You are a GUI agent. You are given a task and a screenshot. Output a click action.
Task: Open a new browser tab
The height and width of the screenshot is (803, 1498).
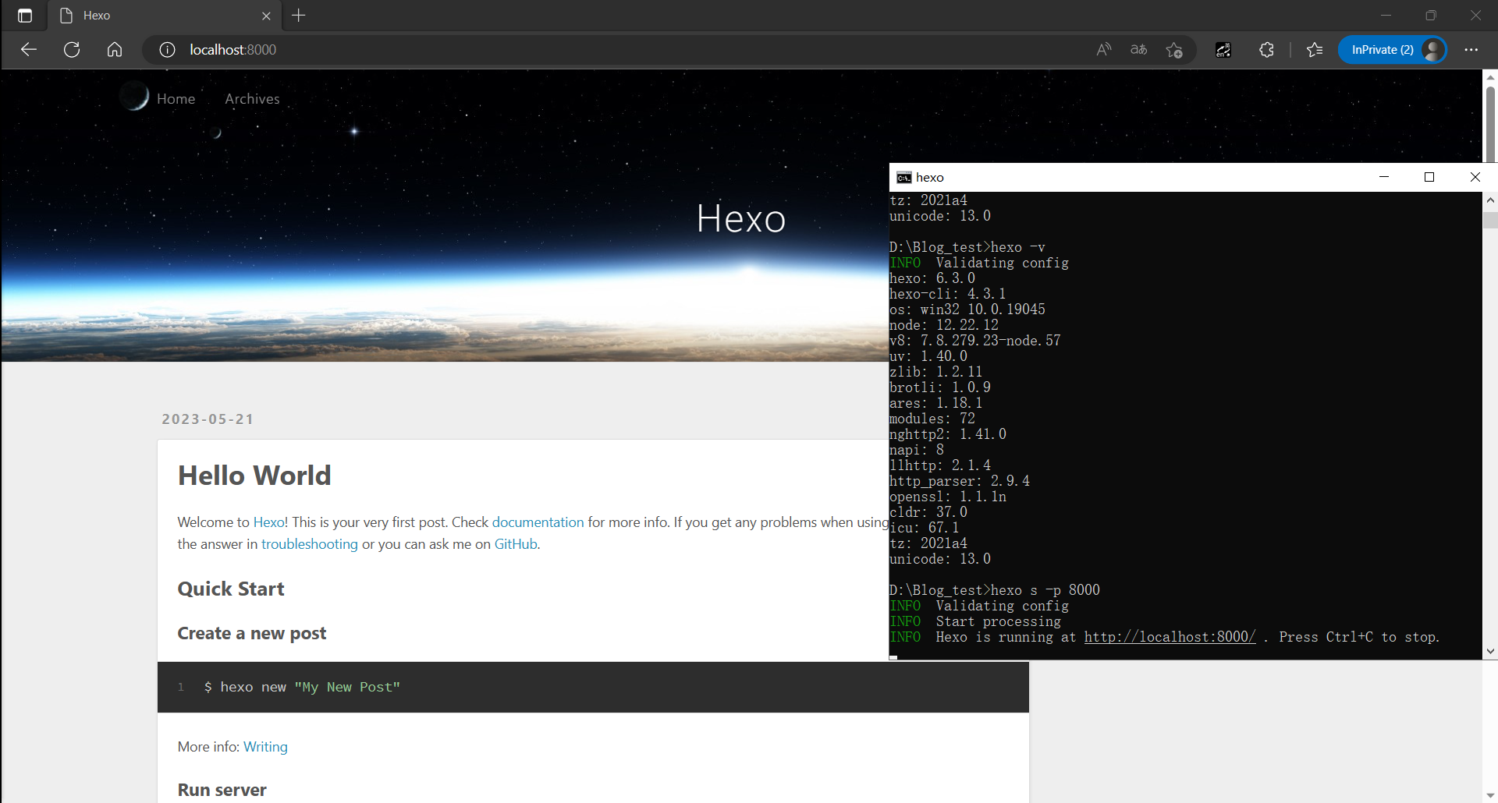299,16
